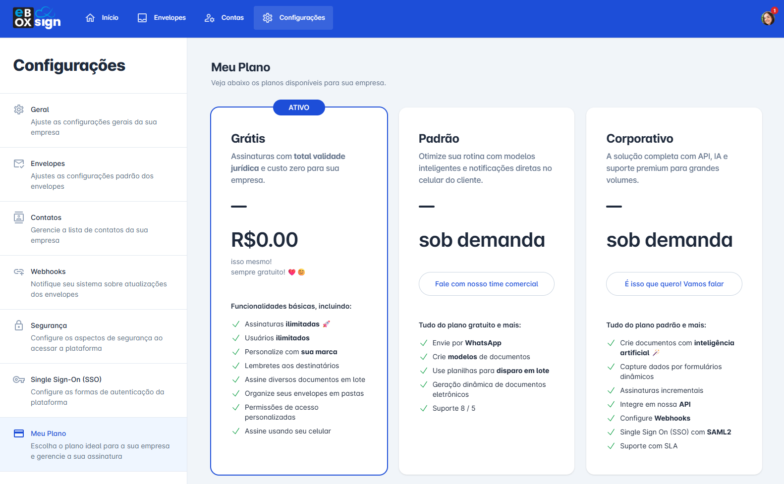784x484 pixels.
Task: Click 'Capture dados por formulários dinâmicos'
Action: [x=671, y=372]
